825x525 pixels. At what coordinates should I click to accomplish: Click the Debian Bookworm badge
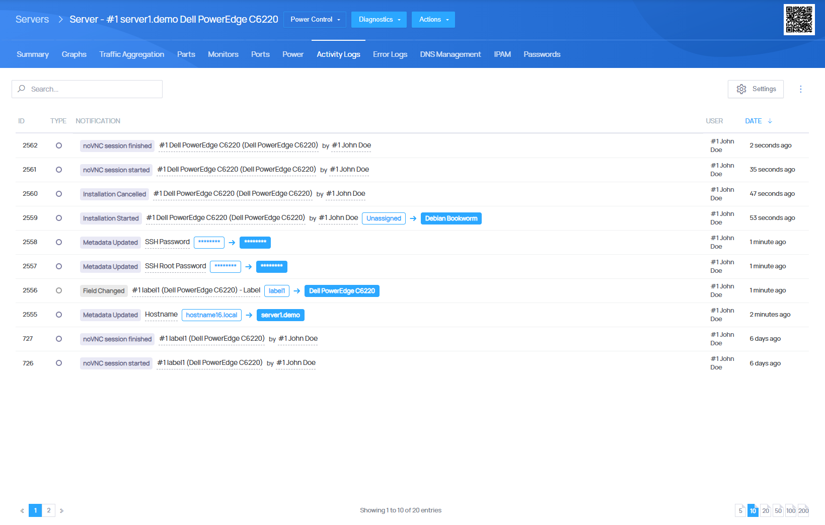(451, 218)
